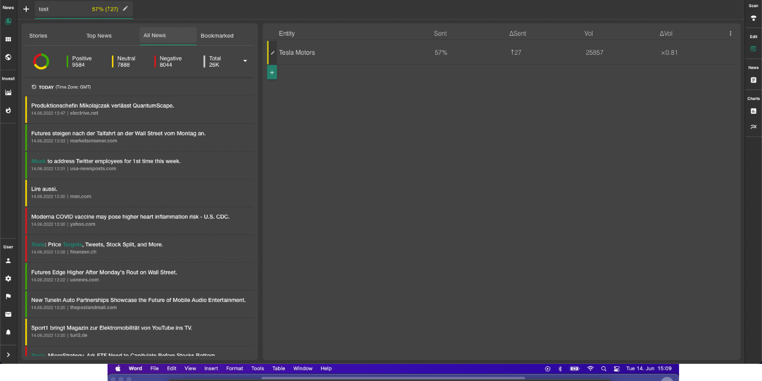Image resolution: width=762 pixels, height=381 pixels.
Task: Open the Format menu in the Word menu bar
Action: click(x=234, y=369)
